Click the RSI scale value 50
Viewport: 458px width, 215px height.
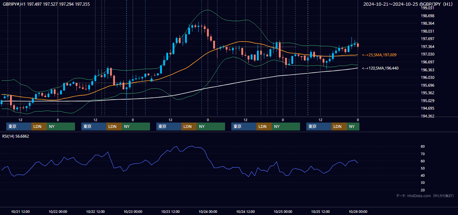423,168
